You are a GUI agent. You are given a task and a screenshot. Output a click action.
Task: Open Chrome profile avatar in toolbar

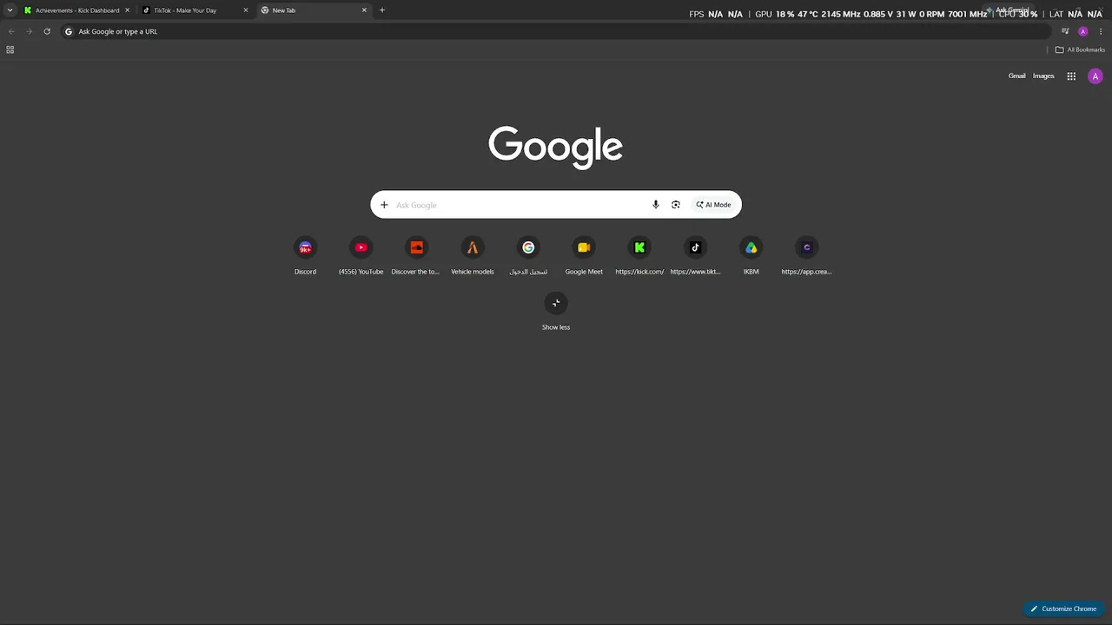(x=1082, y=31)
